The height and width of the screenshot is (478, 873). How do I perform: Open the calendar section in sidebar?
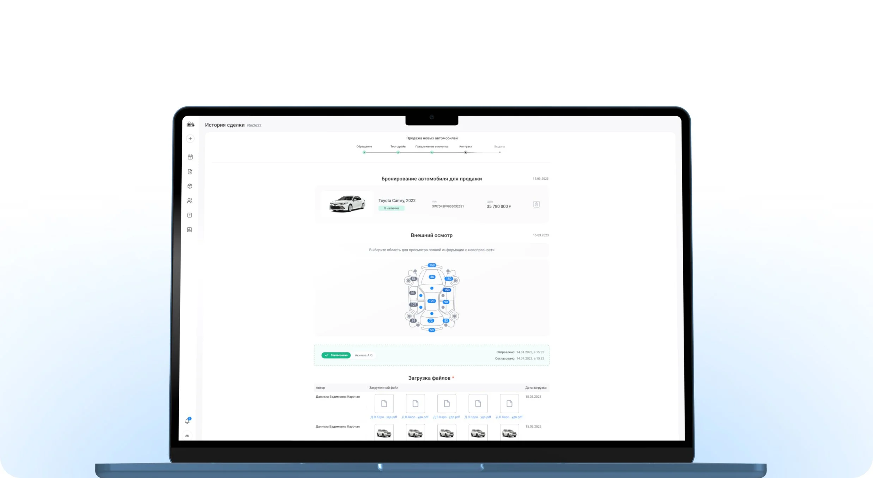click(x=190, y=157)
